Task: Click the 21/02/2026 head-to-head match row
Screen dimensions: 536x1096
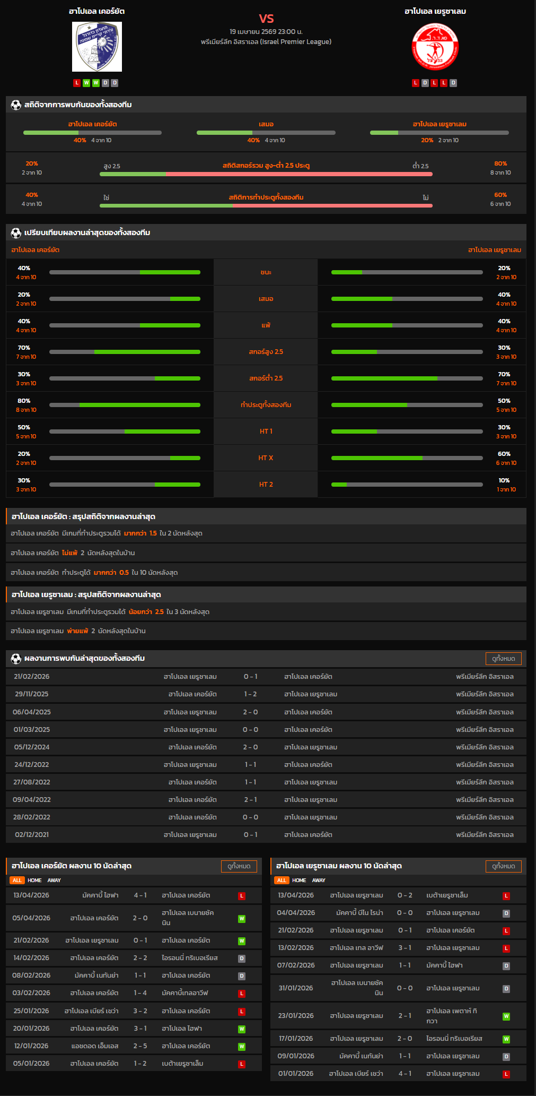Action: [x=266, y=677]
